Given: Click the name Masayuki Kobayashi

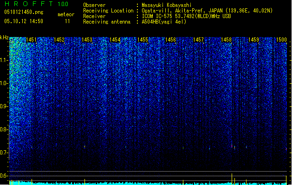Looking at the screenshot, I should click(x=167, y=5).
